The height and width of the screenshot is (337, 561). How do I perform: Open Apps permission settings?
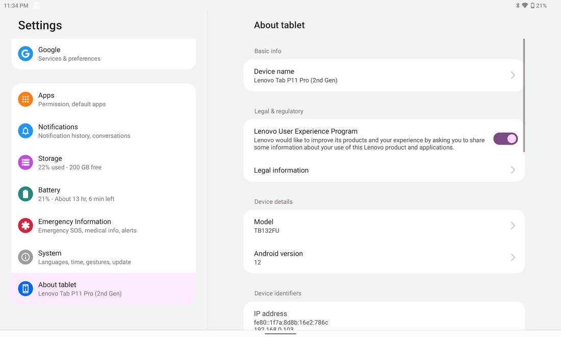[x=104, y=99]
